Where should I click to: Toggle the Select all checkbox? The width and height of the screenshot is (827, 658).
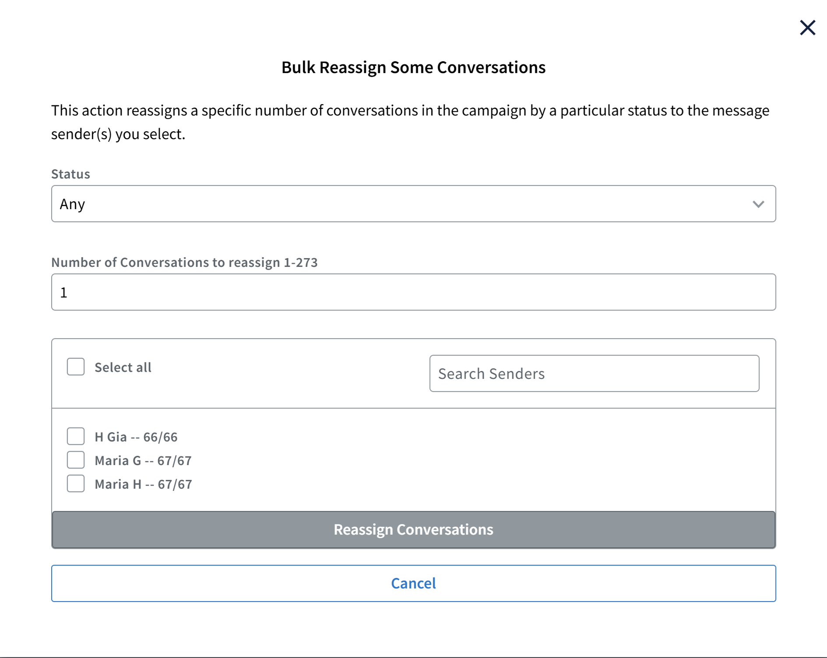tap(75, 367)
